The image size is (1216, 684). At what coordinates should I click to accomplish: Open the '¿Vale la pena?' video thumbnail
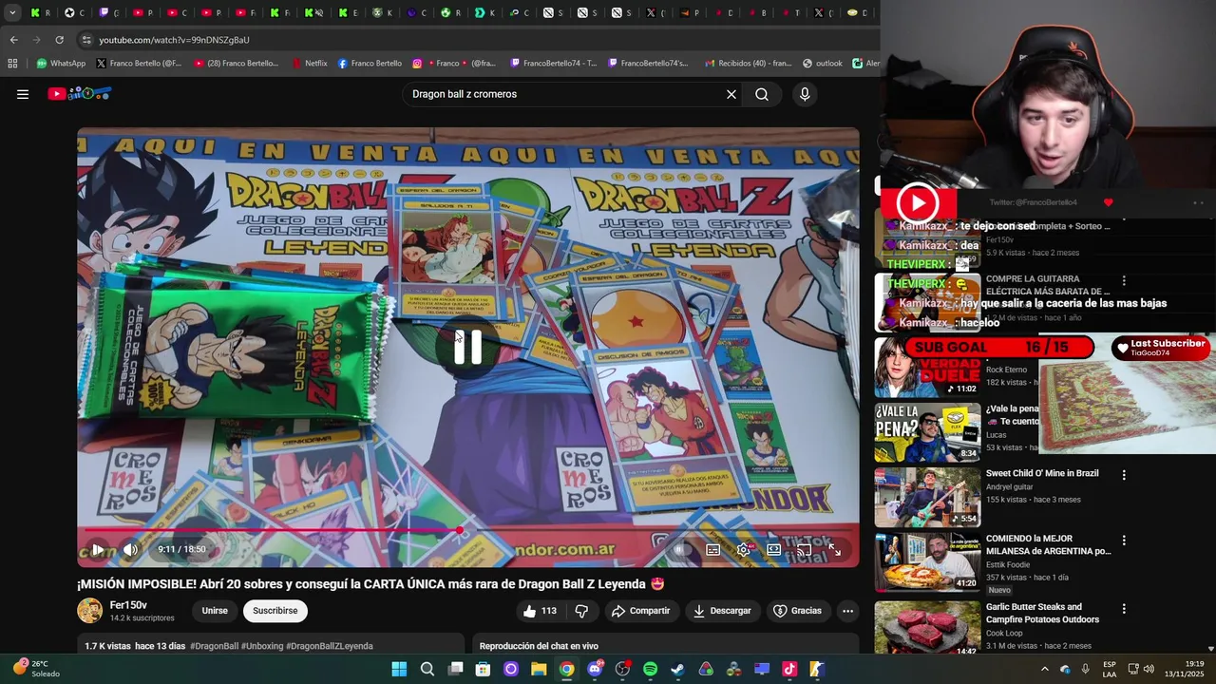pos(927,431)
